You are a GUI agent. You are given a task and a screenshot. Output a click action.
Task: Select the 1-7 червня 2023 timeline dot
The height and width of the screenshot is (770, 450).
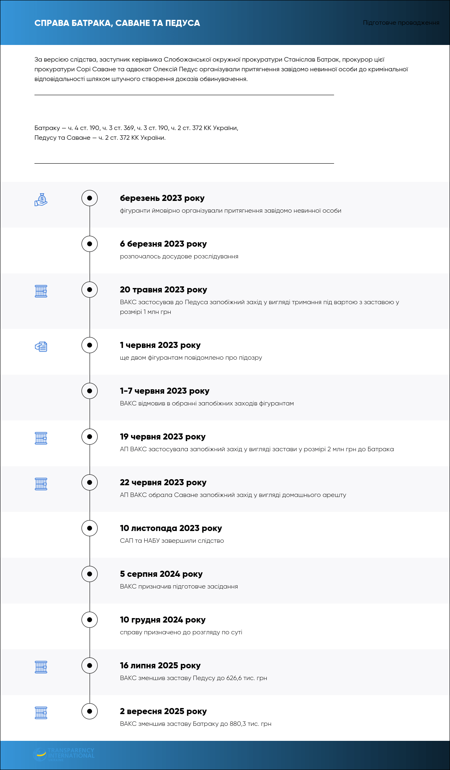coord(90,391)
